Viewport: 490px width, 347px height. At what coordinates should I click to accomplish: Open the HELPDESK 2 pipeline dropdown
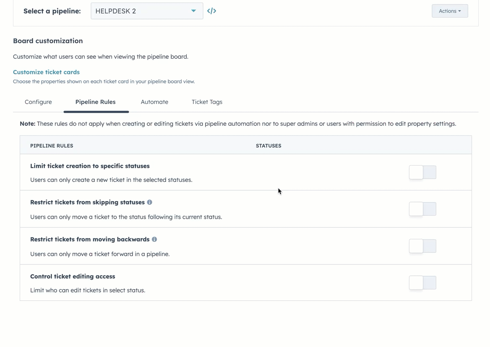(146, 11)
